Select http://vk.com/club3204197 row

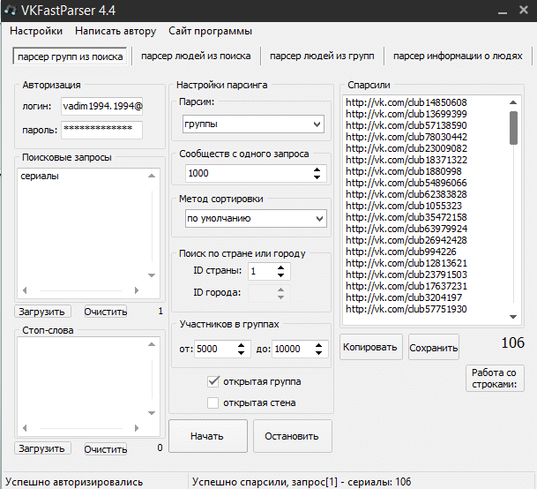coord(404,297)
